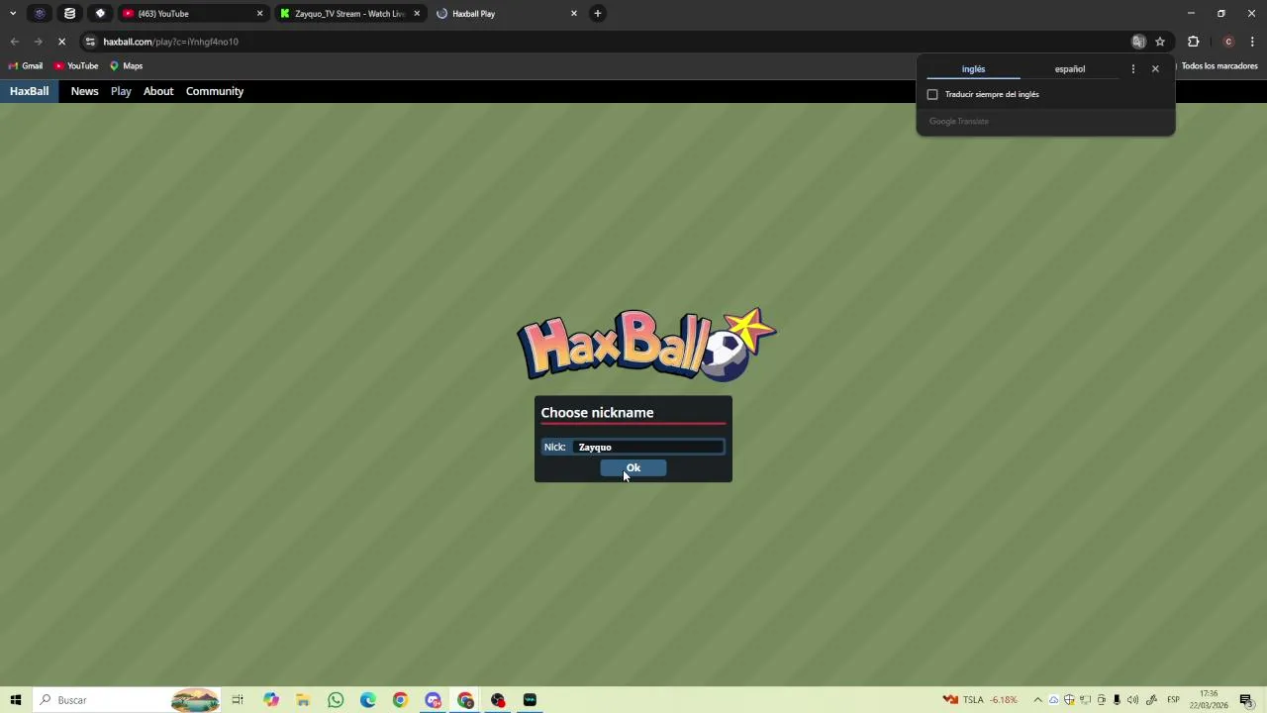Image resolution: width=1267 pixels, height=713 pixels.
Task: Open Todos los marcadores bookmarks folder
Action: tap(1219, 66)
